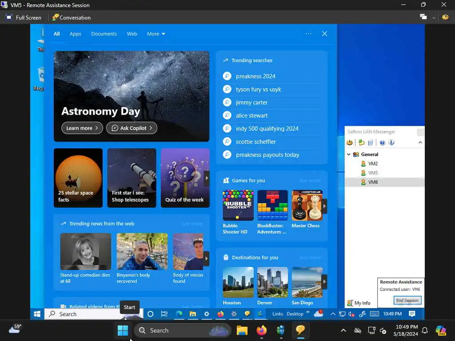Screen dimensions: 455x341
Task: Show hidden icons on remote system tray
Action: [x=333, y=314]
